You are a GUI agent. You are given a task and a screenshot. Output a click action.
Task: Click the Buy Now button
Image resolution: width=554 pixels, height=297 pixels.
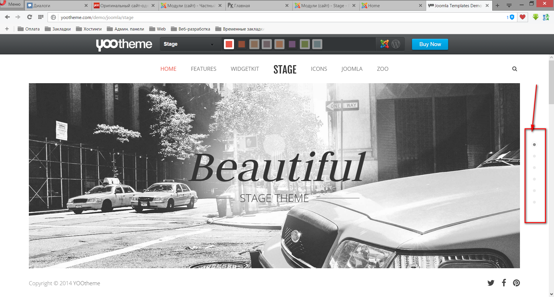[x=430, y=44]
